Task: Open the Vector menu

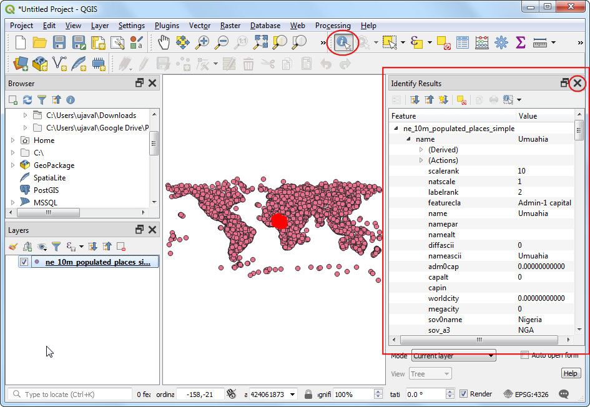Action: (199, 26)
